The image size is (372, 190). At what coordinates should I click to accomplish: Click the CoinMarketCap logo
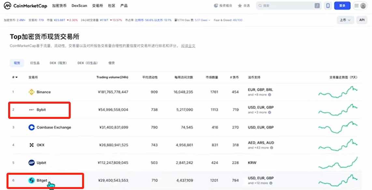(x=25, y=6)
